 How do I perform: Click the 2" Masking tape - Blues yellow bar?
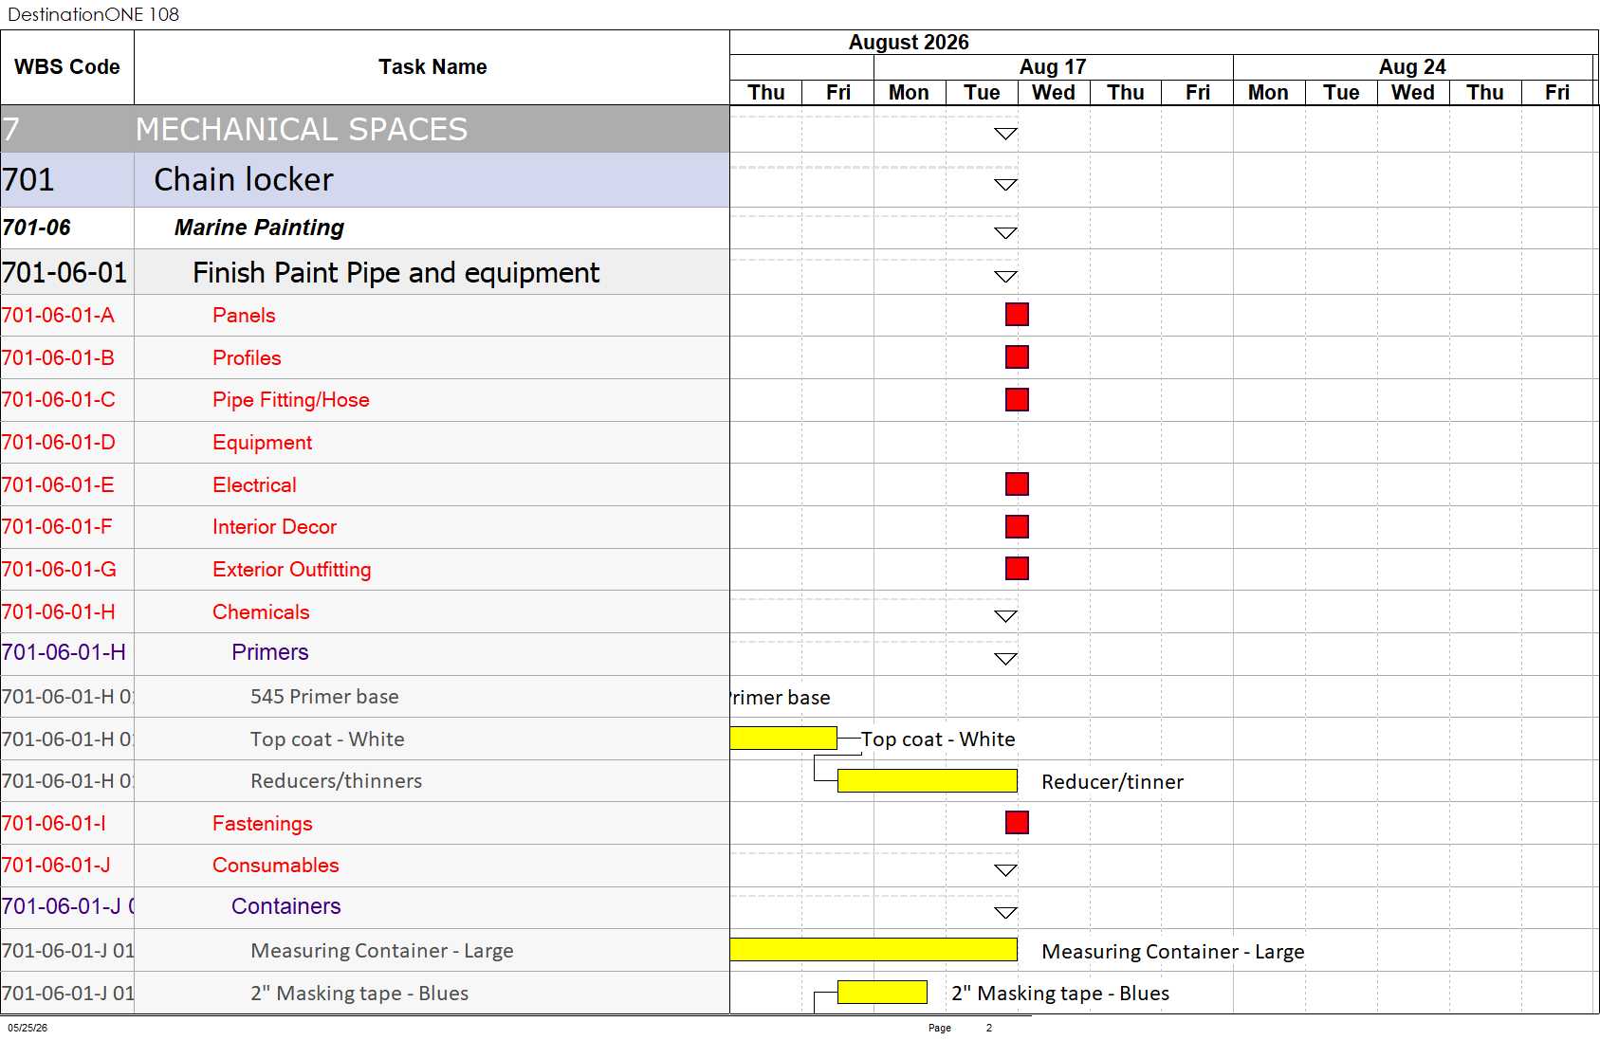[882, 993]
